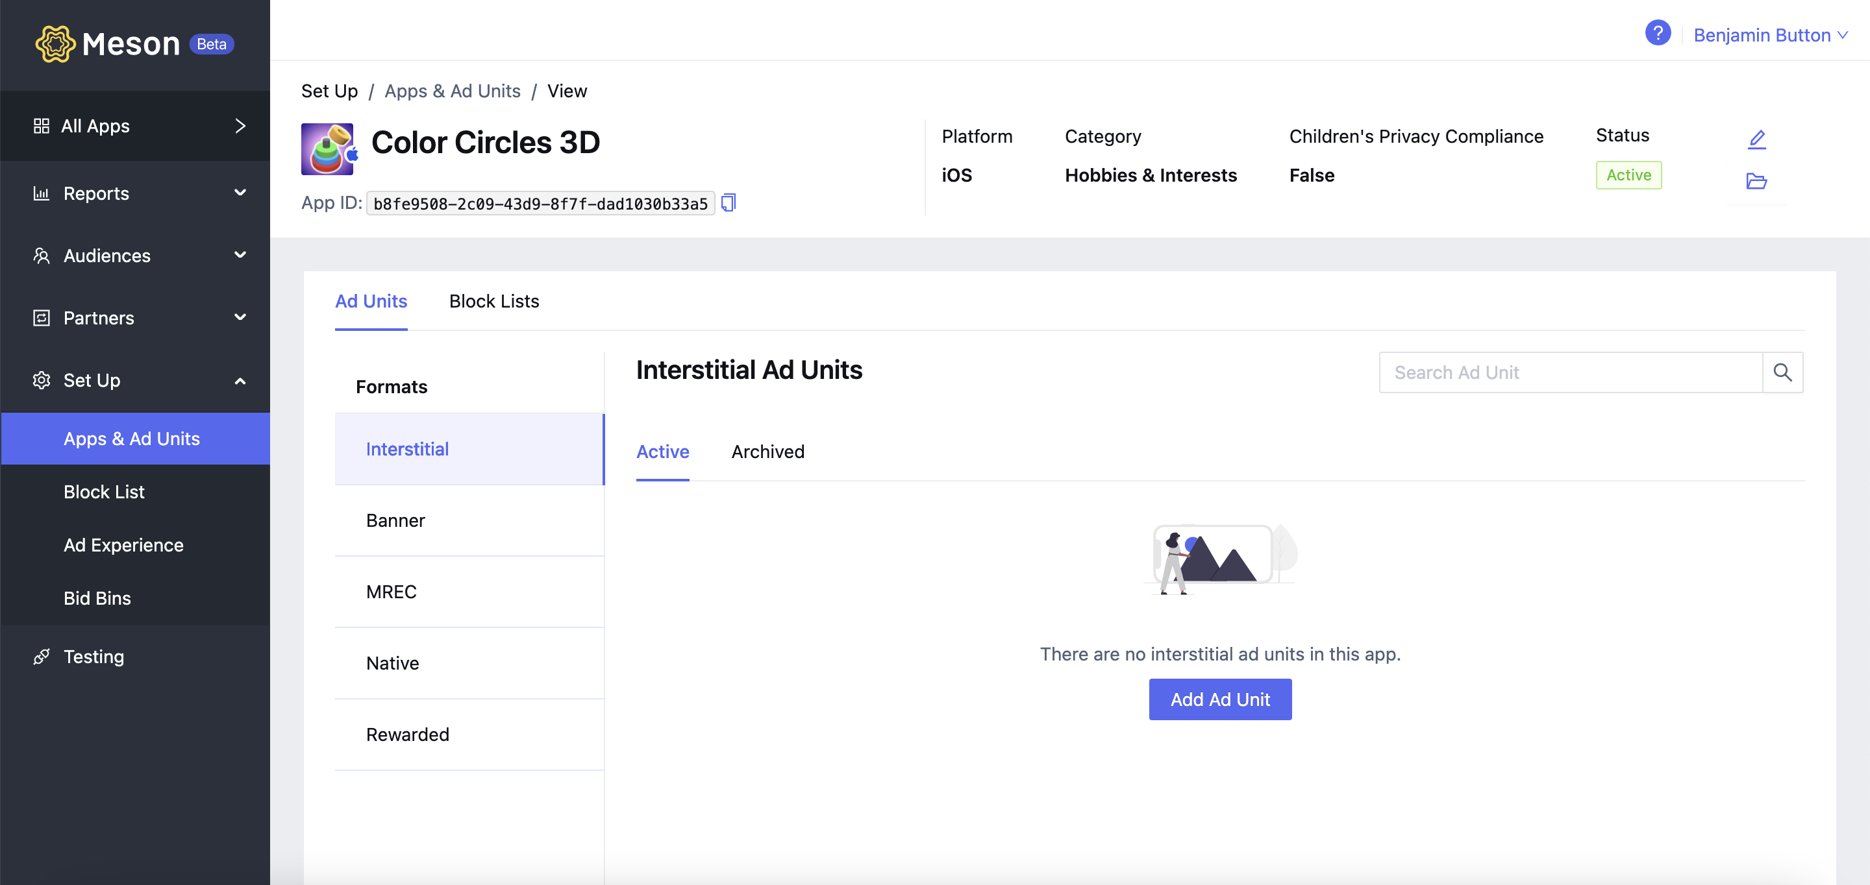The height and width of the screenshot is (885, 1870).
Task: Click the iOS platform value
Action: point(957,175)
